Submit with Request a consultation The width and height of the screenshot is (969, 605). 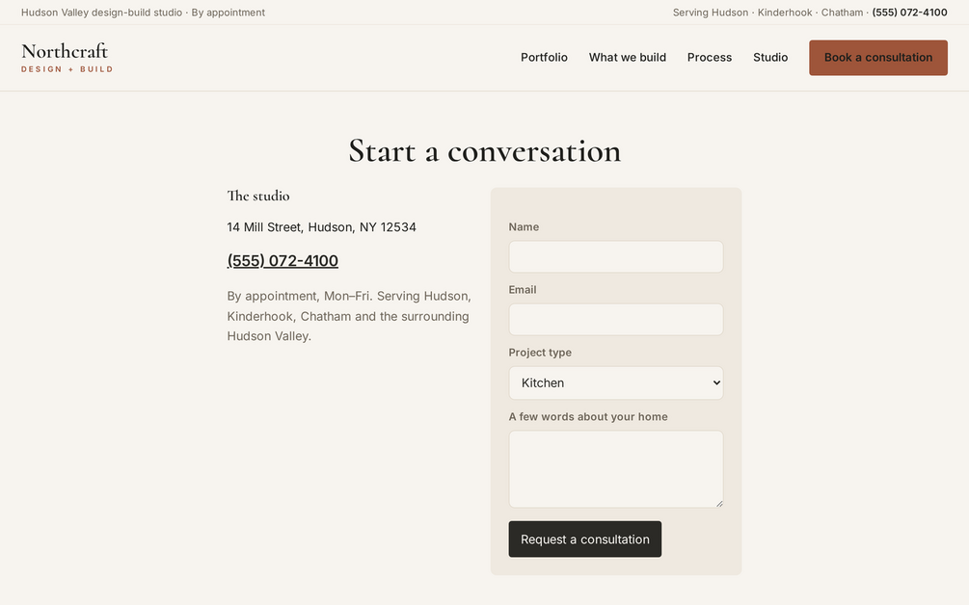pyautogui.click(x=584, y=539)
